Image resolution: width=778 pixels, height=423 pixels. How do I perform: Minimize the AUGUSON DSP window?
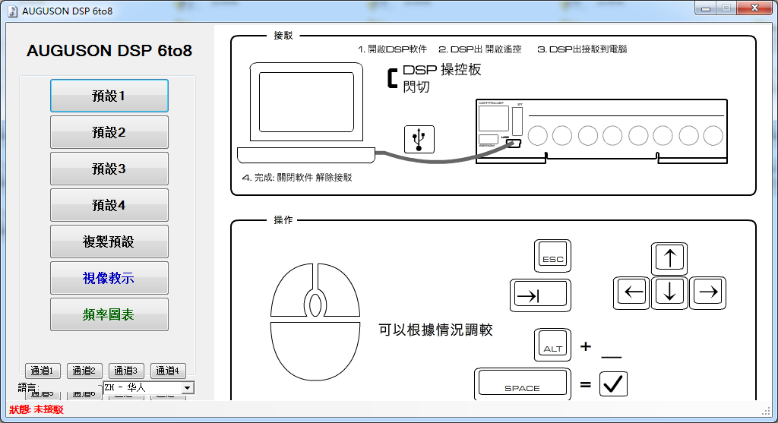706,8
